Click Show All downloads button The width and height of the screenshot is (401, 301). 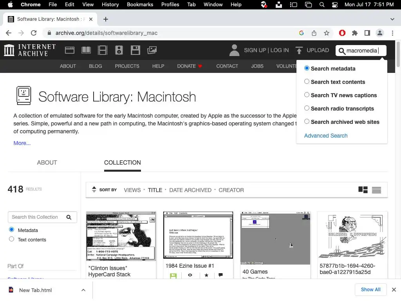pos(370,290)
